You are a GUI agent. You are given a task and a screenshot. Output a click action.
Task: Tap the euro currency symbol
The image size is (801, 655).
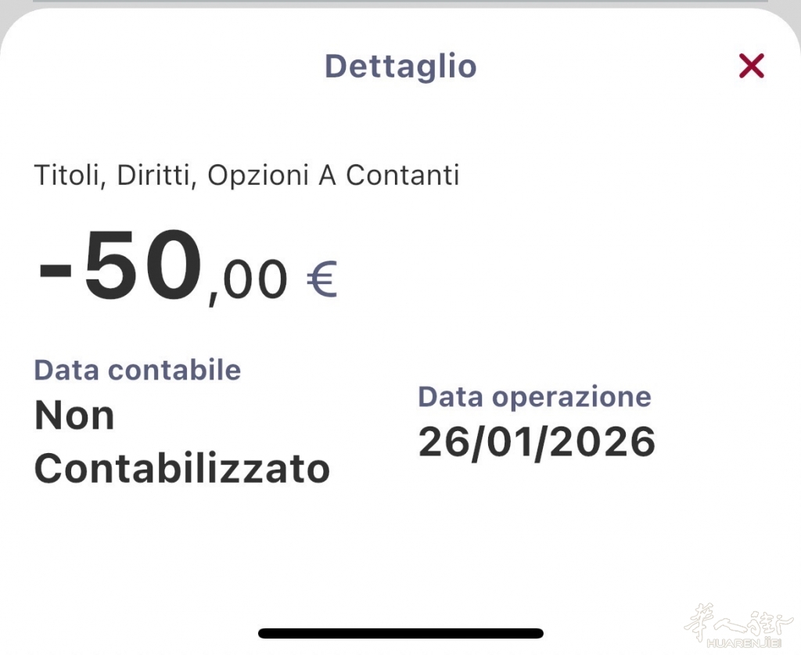tap(321, 282)
